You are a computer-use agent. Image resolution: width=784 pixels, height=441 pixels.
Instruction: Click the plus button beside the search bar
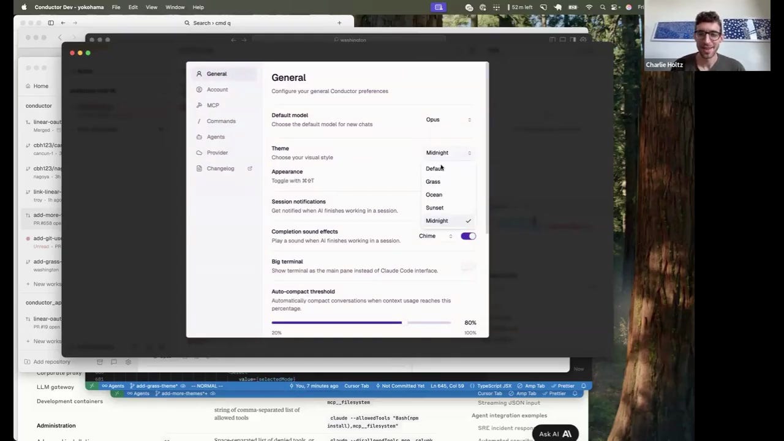339,23
